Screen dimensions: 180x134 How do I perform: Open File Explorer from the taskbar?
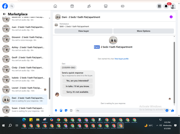click(38, 120)
